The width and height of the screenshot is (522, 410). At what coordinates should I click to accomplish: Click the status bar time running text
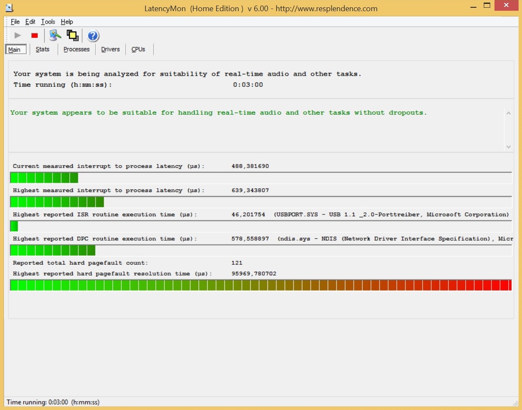click(x=53, y=402)
